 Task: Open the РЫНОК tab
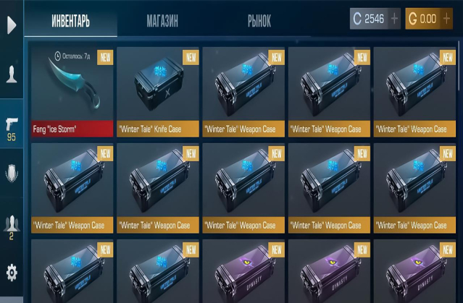coord(259,21)
